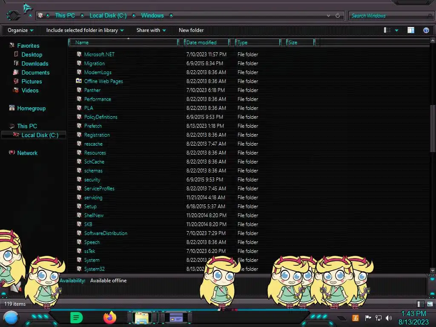The image size is (436, 327).
Task: Select the ShellNew folder name
Action: pos(94,215)
